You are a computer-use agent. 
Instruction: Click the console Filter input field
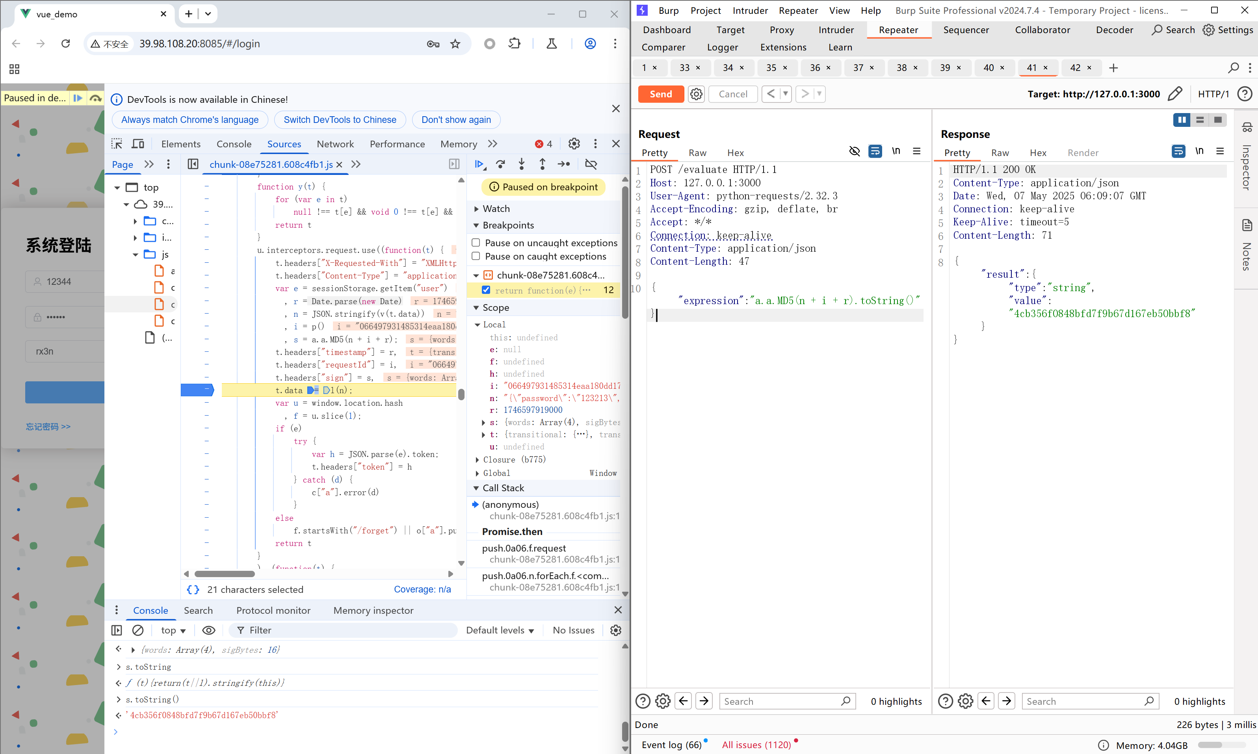pyautogui.click(x=346, y=630)
